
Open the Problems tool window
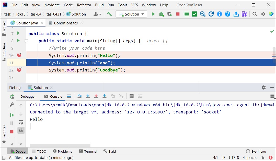[63, 151]
